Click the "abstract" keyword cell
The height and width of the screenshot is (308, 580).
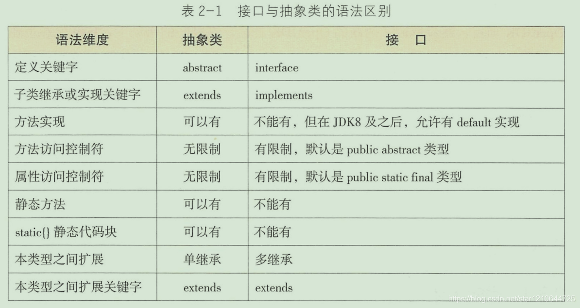pos(202,68)
